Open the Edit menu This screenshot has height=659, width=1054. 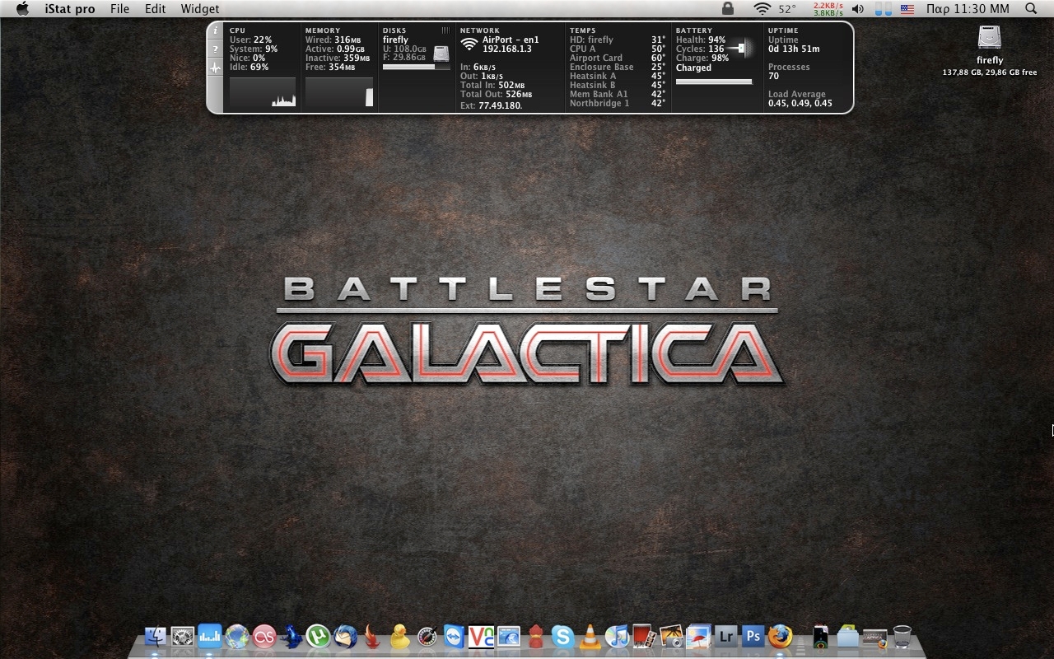[155, 9]
